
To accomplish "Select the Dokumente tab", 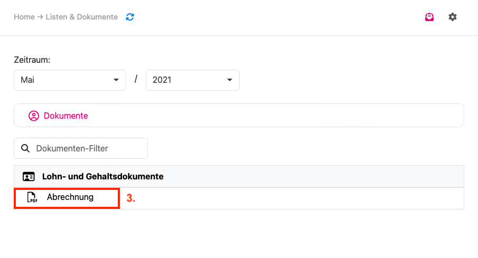I will (x=239, y=116).
